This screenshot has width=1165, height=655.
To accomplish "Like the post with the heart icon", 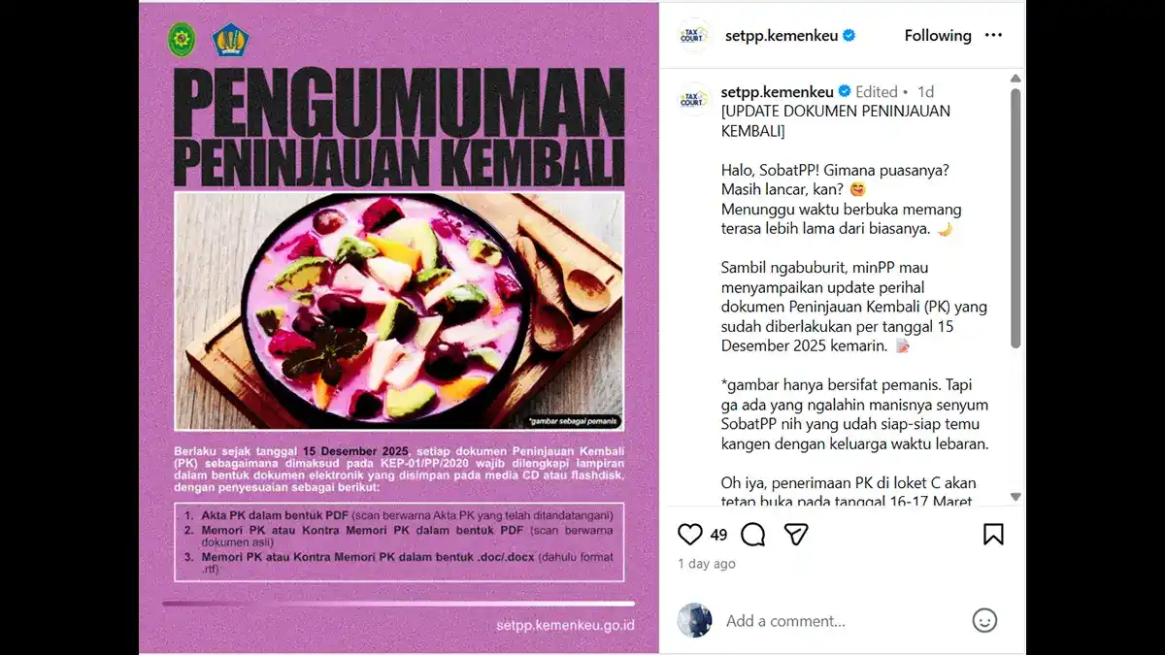I will 690,535.
